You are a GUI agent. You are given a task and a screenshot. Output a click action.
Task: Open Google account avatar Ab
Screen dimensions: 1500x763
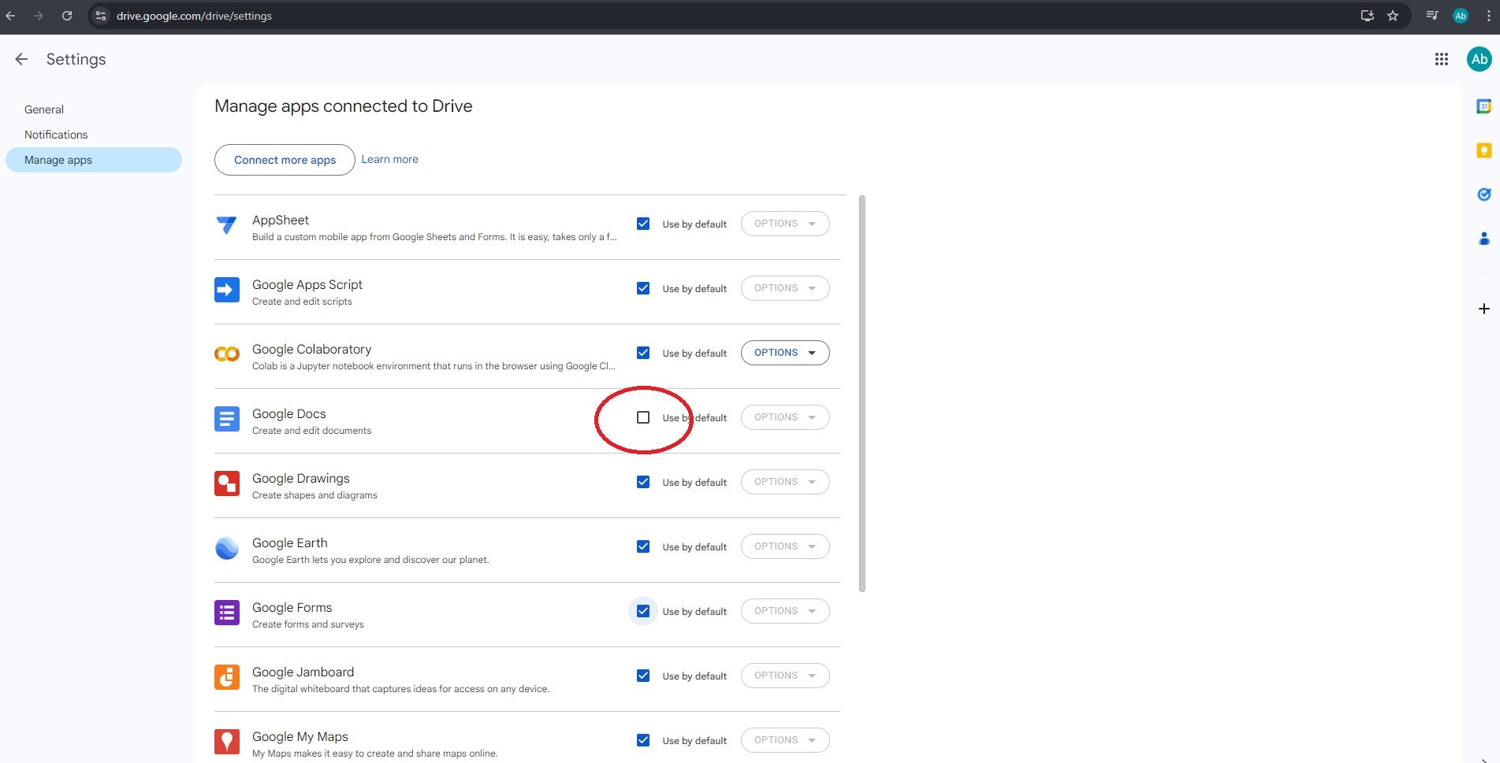(x=1480, y=59)
